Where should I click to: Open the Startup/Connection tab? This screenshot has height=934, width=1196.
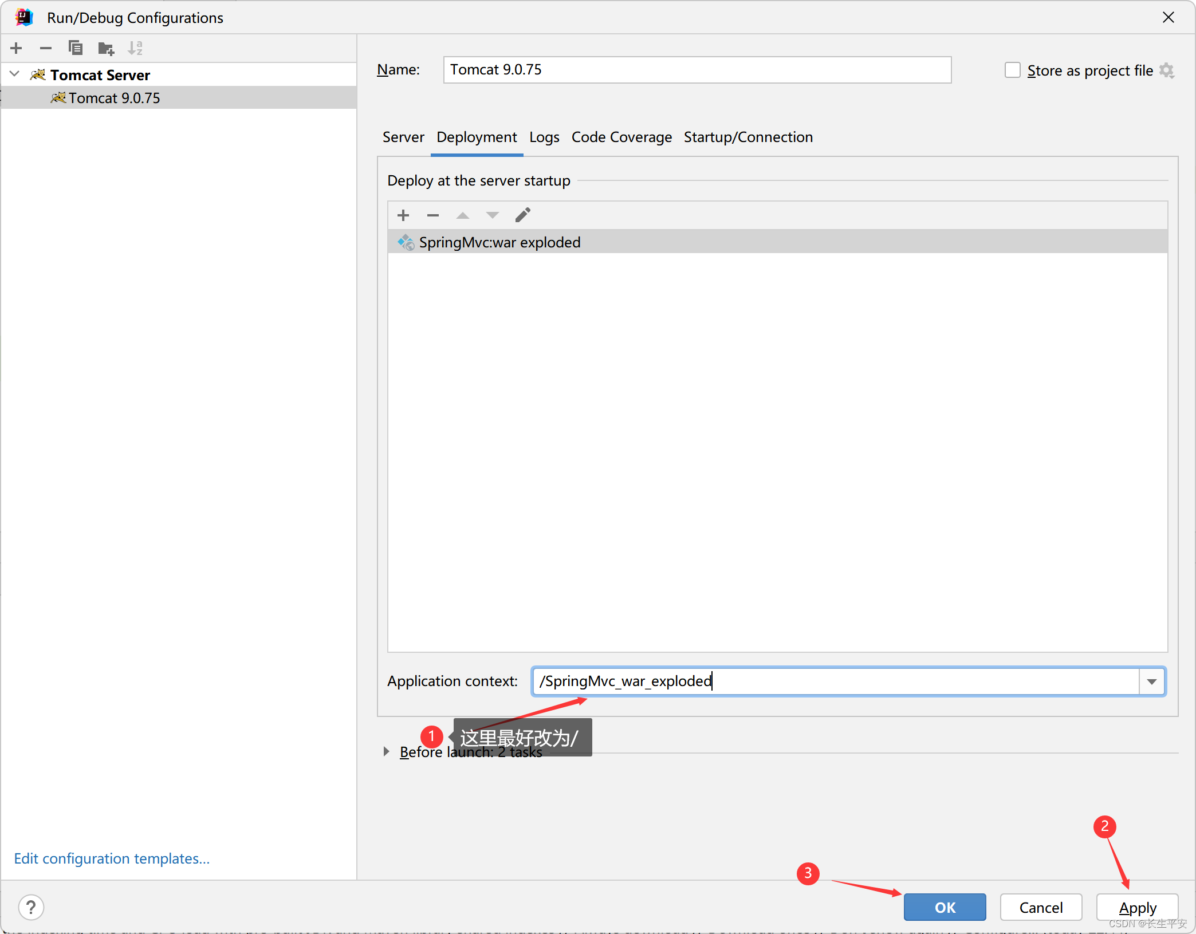pos(748,137)
